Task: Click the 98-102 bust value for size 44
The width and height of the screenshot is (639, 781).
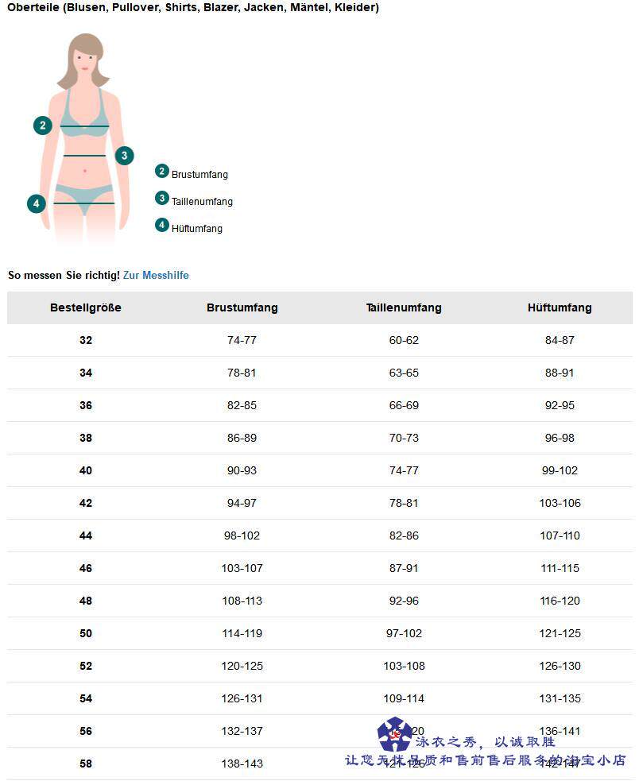Action: pos(242,536)
